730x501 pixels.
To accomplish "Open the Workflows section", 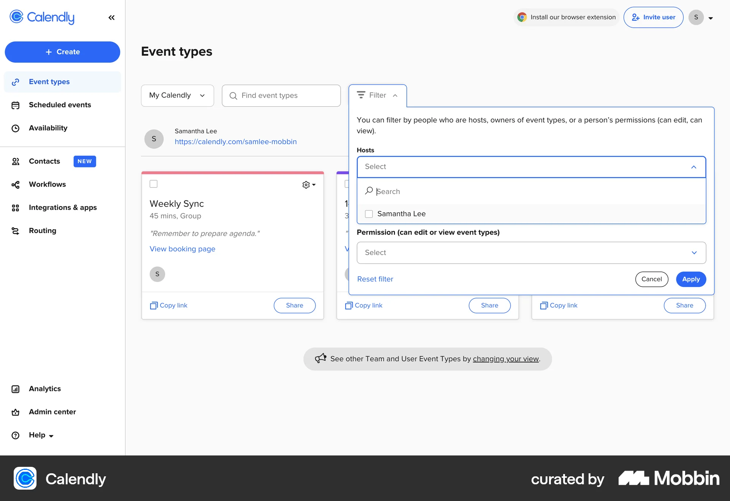I will pos(48,184).
